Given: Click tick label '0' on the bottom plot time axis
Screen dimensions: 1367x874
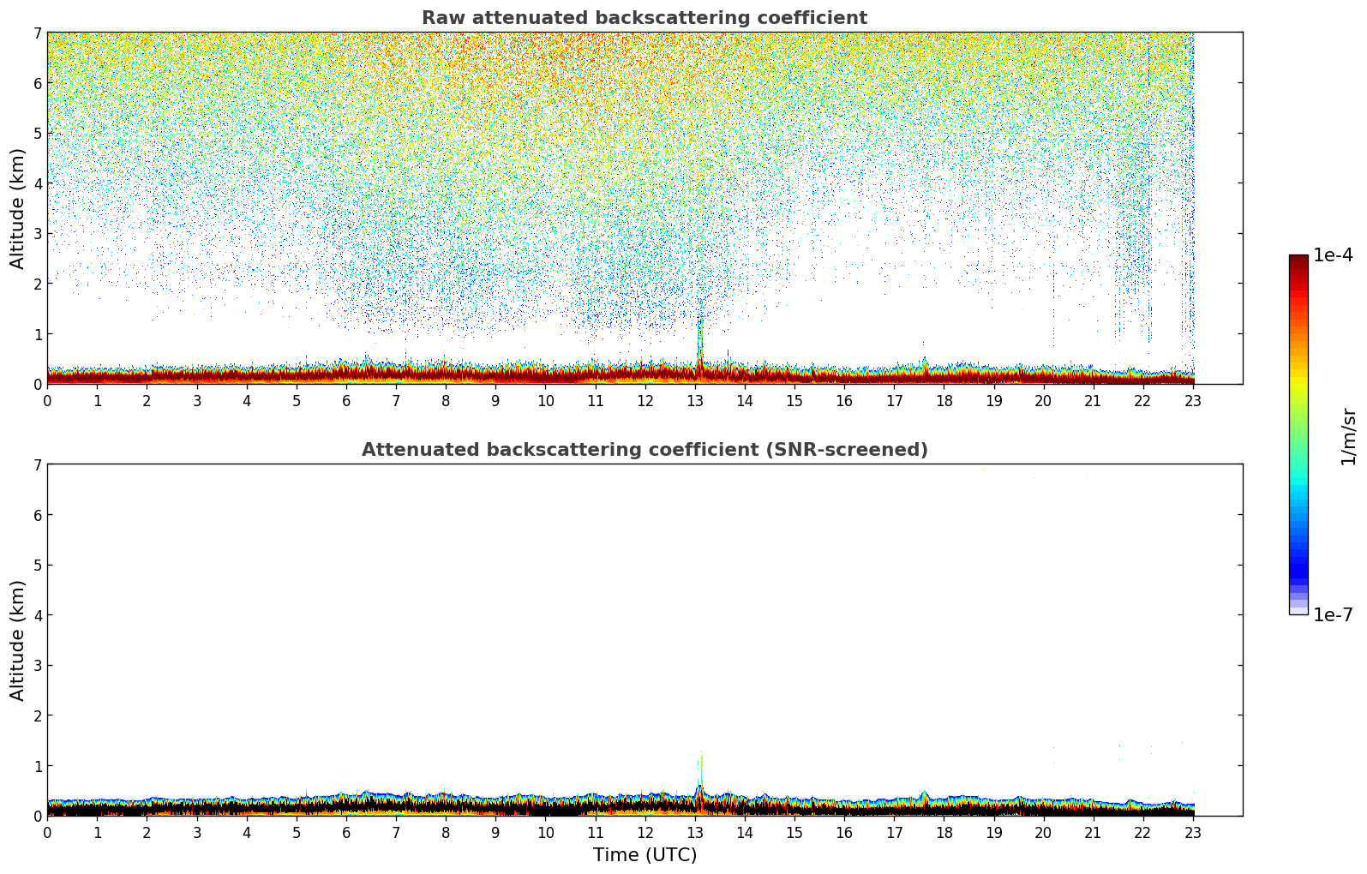Looking at the screenshot, I should click(47, 832).
